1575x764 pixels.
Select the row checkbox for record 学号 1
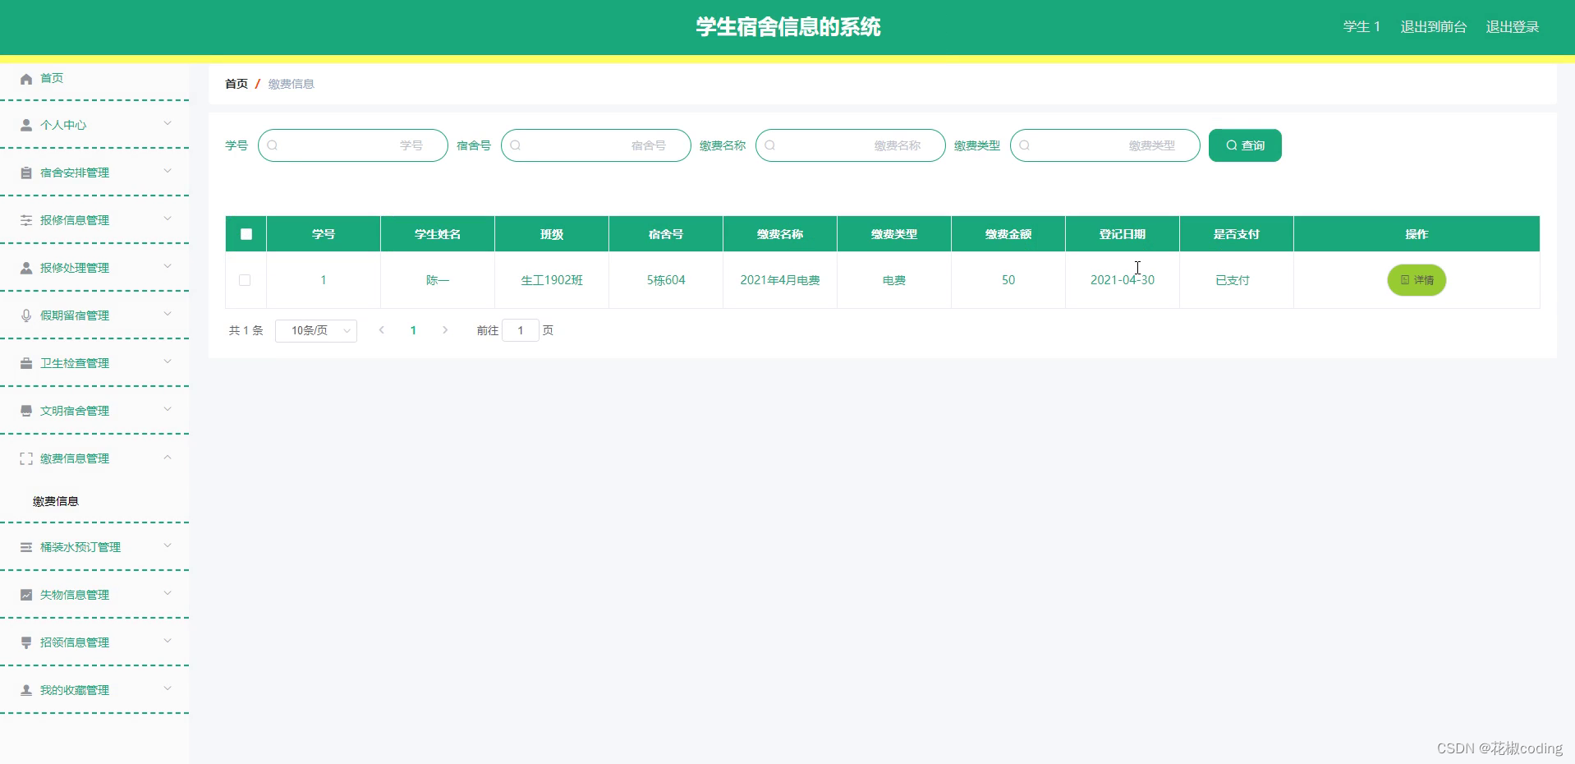[245, 280]
